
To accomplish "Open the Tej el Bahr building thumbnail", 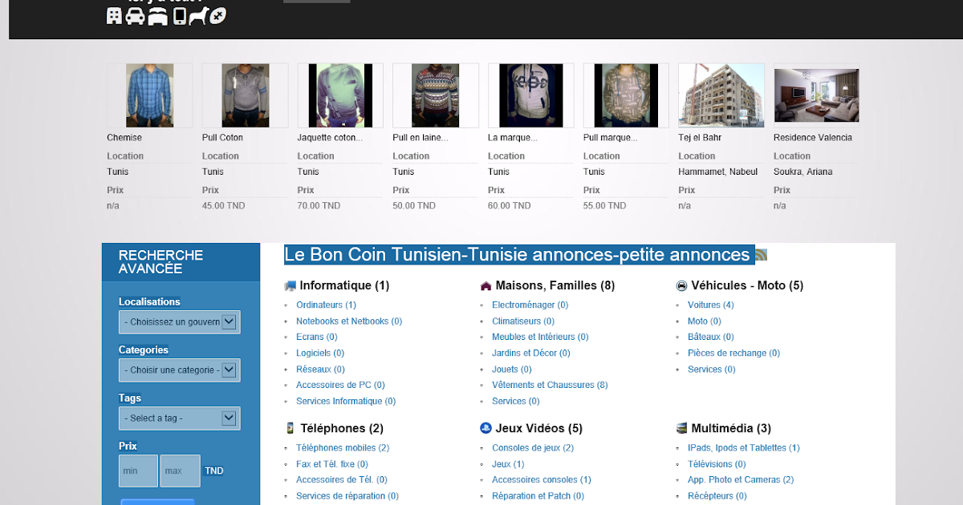I will click(x=721, y=95).
